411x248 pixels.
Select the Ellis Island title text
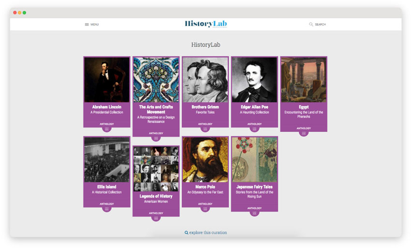(107, 187)
